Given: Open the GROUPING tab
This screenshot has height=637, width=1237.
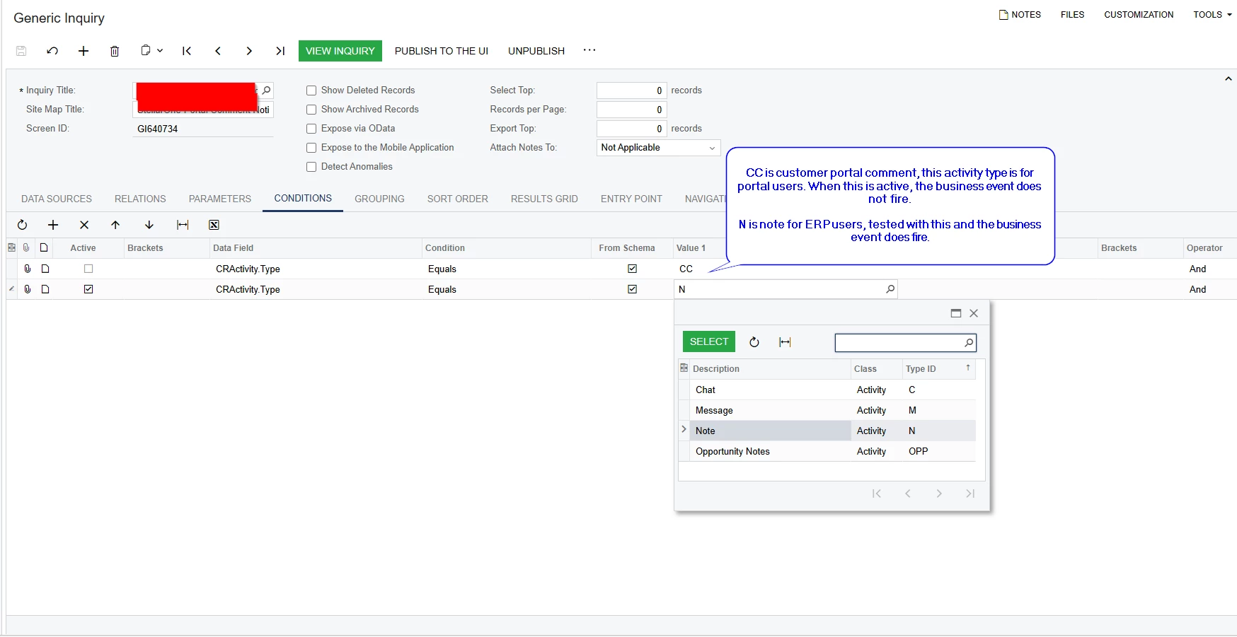Looking at the screenshot, I should click(x=379, y=199).
